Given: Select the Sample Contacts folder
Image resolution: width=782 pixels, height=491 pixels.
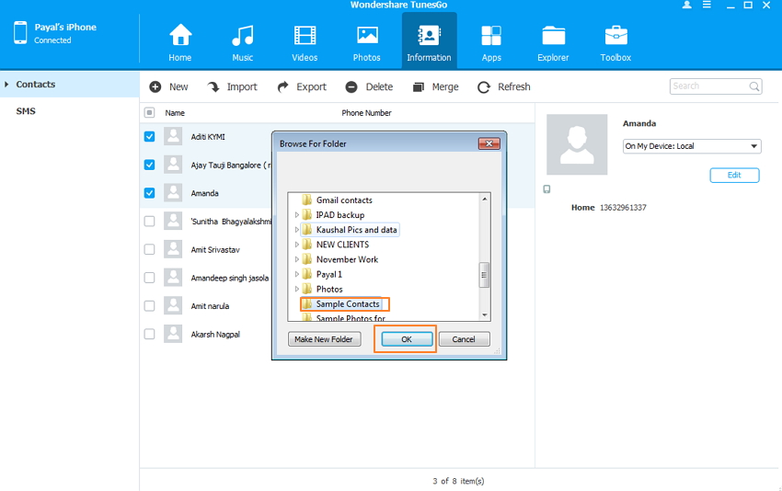Looking at the screenshot, I should tap(347, 304).
